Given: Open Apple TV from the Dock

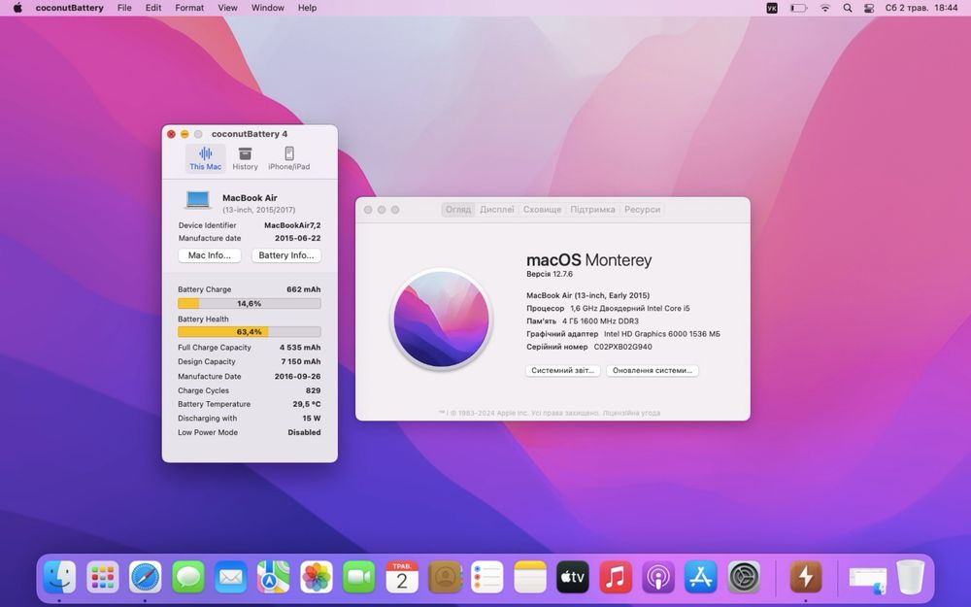Looking at the screenshot, I should (573, 577).
